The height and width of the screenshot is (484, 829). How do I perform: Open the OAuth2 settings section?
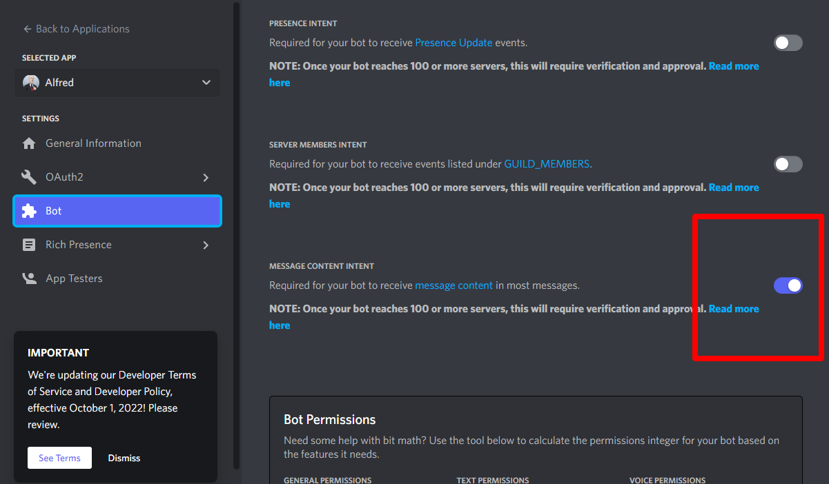coord(117,177)
